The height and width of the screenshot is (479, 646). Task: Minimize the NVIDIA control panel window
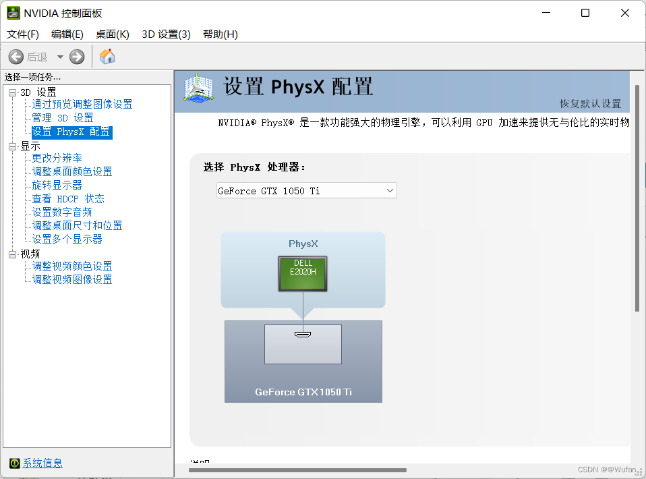(x=546, y=13)
